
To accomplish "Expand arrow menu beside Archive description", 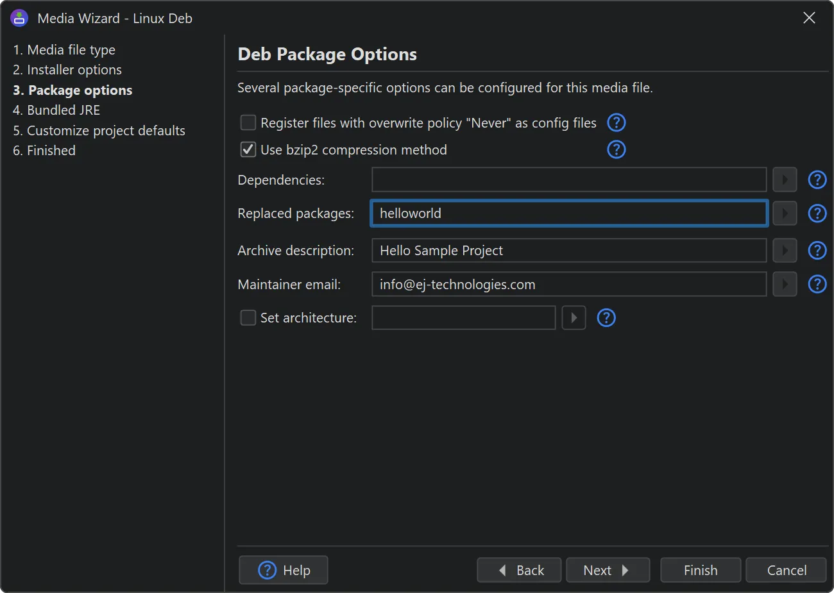I will click(785, 251).
